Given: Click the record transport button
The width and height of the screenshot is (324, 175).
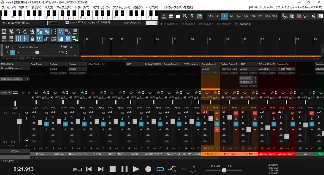Looking at the screenshot, I should pos(148,169).
